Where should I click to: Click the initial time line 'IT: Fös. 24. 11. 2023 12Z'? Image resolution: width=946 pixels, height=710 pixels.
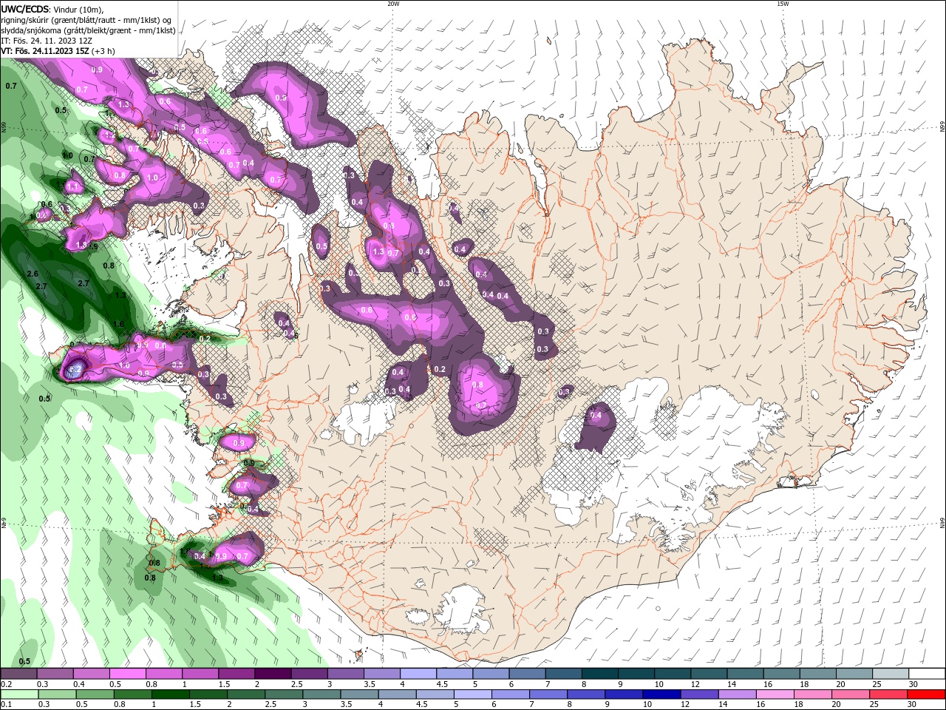(x=47, y=41)
